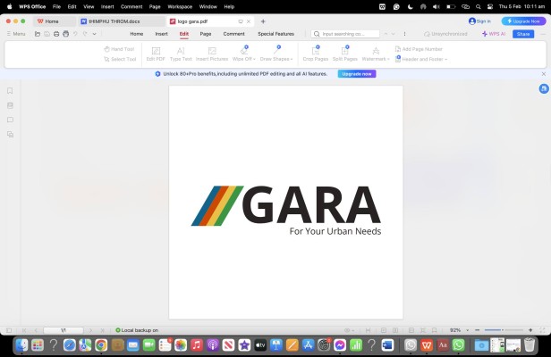
Task: Adjust the zoom slider in status bar
Action: tap(504, 330)
